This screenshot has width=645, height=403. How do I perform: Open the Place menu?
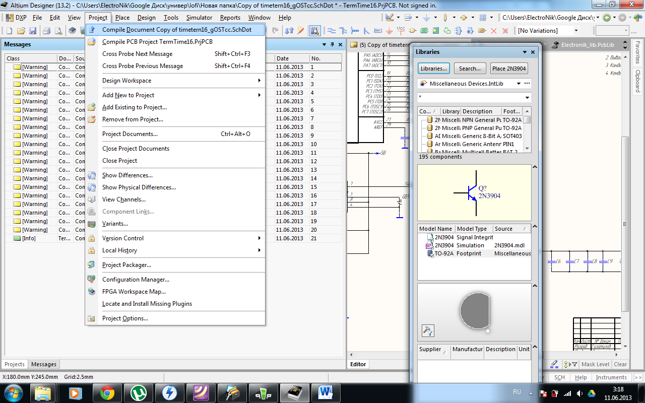click(x=122, y=18)
